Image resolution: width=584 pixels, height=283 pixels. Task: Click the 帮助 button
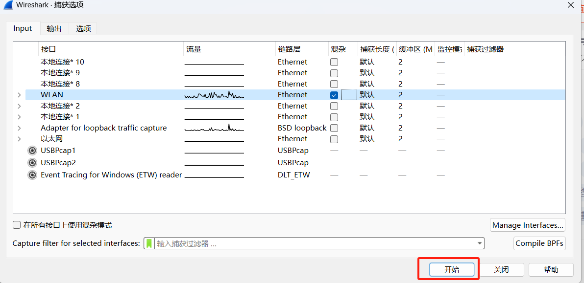[551, 270]
